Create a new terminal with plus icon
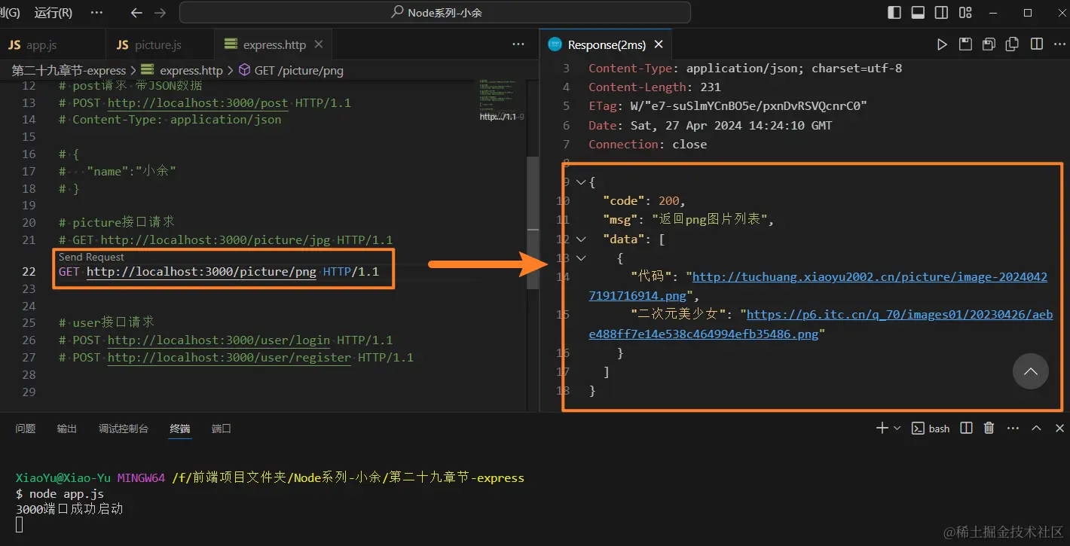Viewport: 1070px width, 546px height. point(882,428)
